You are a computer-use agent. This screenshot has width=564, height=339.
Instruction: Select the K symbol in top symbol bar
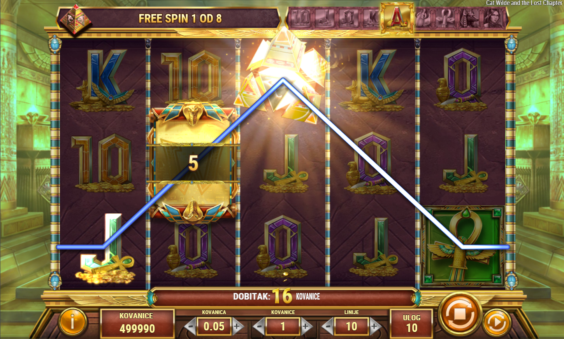[x=370, y=18]
